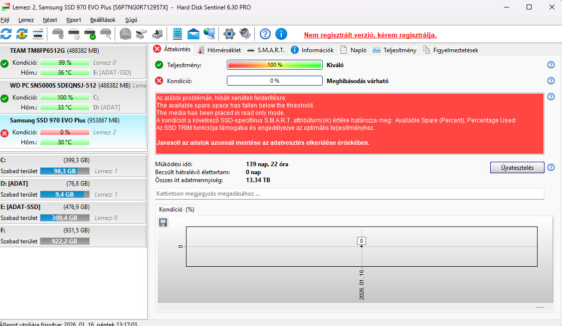The image size is (562, 326).
Task: Click the globe and monitor toolbar icon
Action: 209,34
